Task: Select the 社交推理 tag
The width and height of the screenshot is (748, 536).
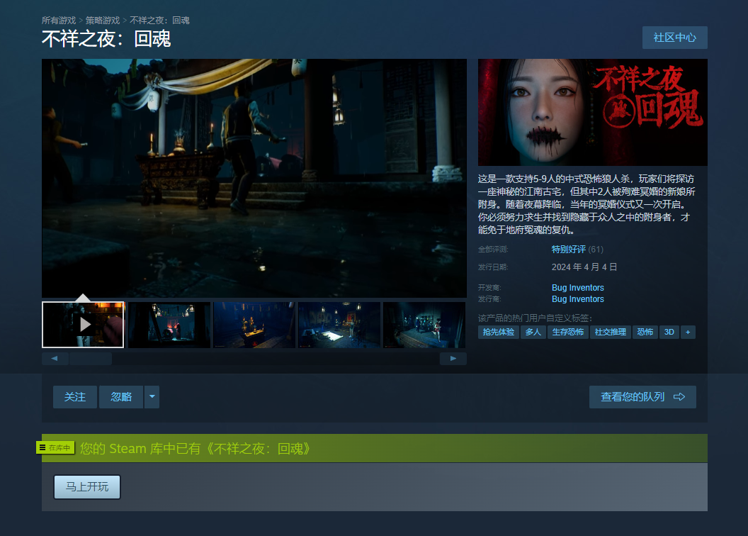Action: click(x=610, y=332)
